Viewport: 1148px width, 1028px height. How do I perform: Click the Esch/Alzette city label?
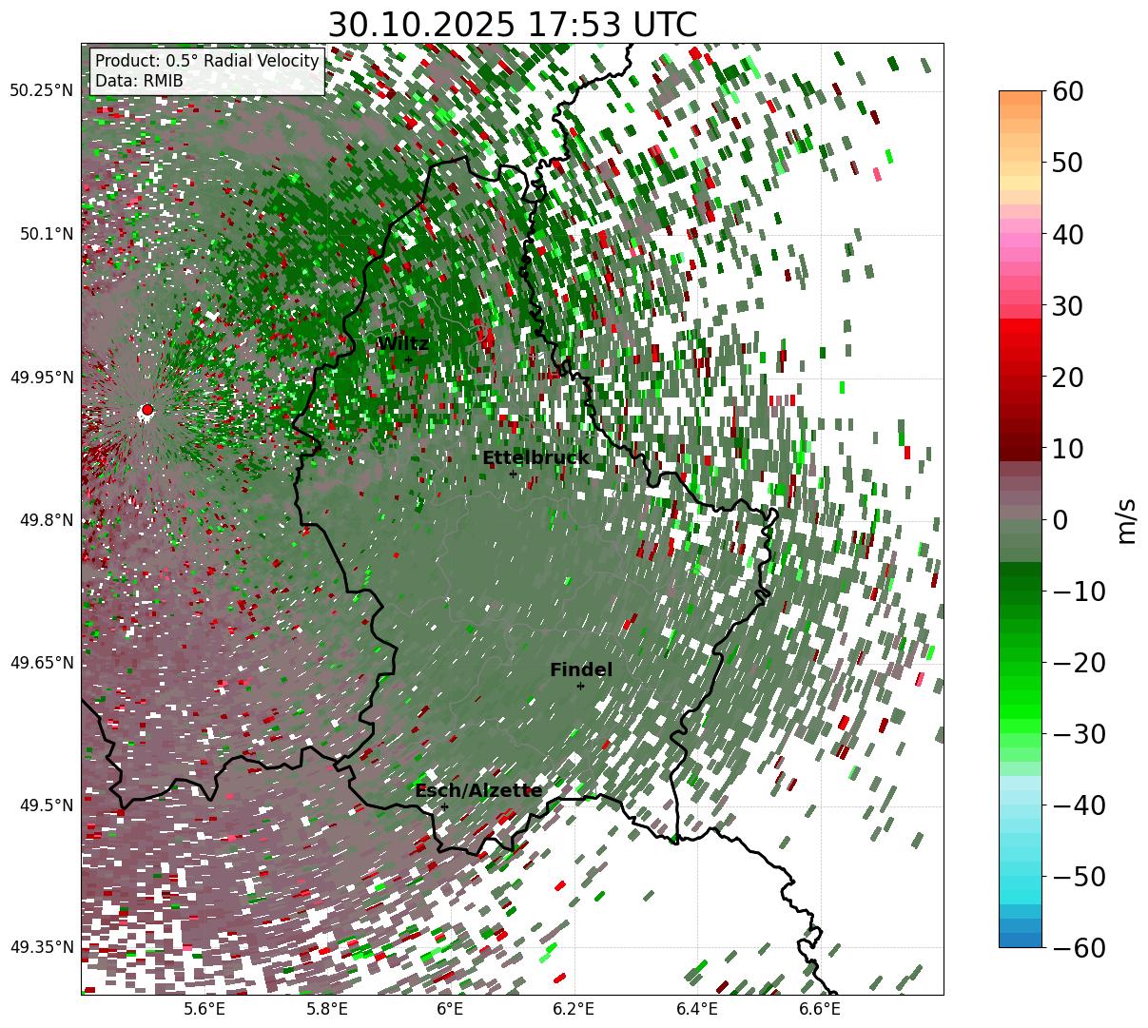(x=478, y=791)
